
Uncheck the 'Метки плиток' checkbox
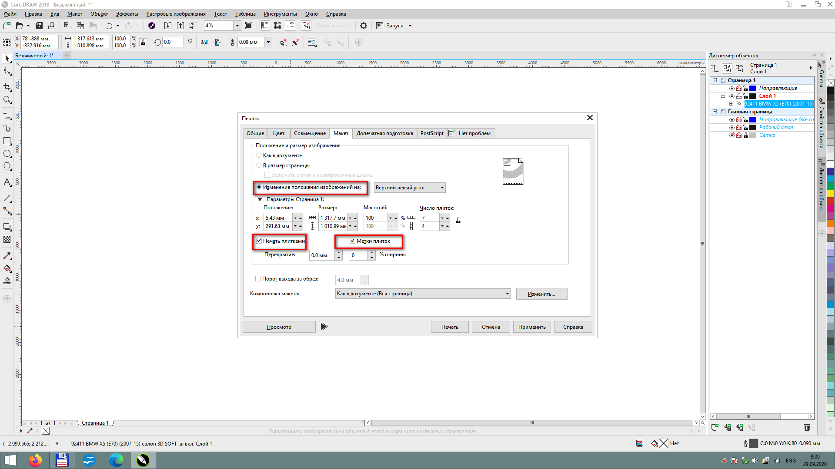(x=353, y=241)
